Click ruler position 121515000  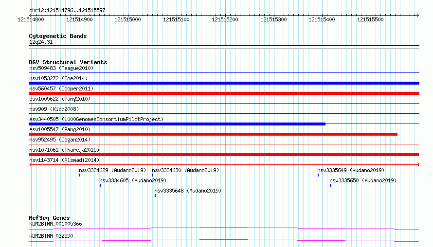point(127,19)
